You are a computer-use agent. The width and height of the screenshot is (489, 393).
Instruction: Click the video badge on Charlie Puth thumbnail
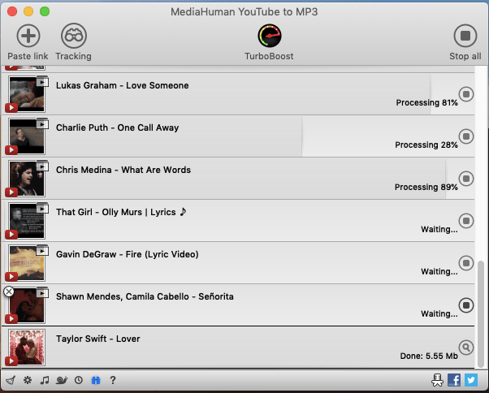(x=42, y=123)
